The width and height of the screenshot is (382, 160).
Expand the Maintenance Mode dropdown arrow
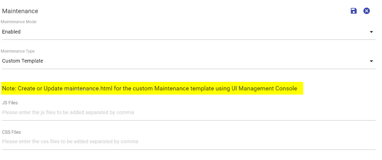(371, 32)
